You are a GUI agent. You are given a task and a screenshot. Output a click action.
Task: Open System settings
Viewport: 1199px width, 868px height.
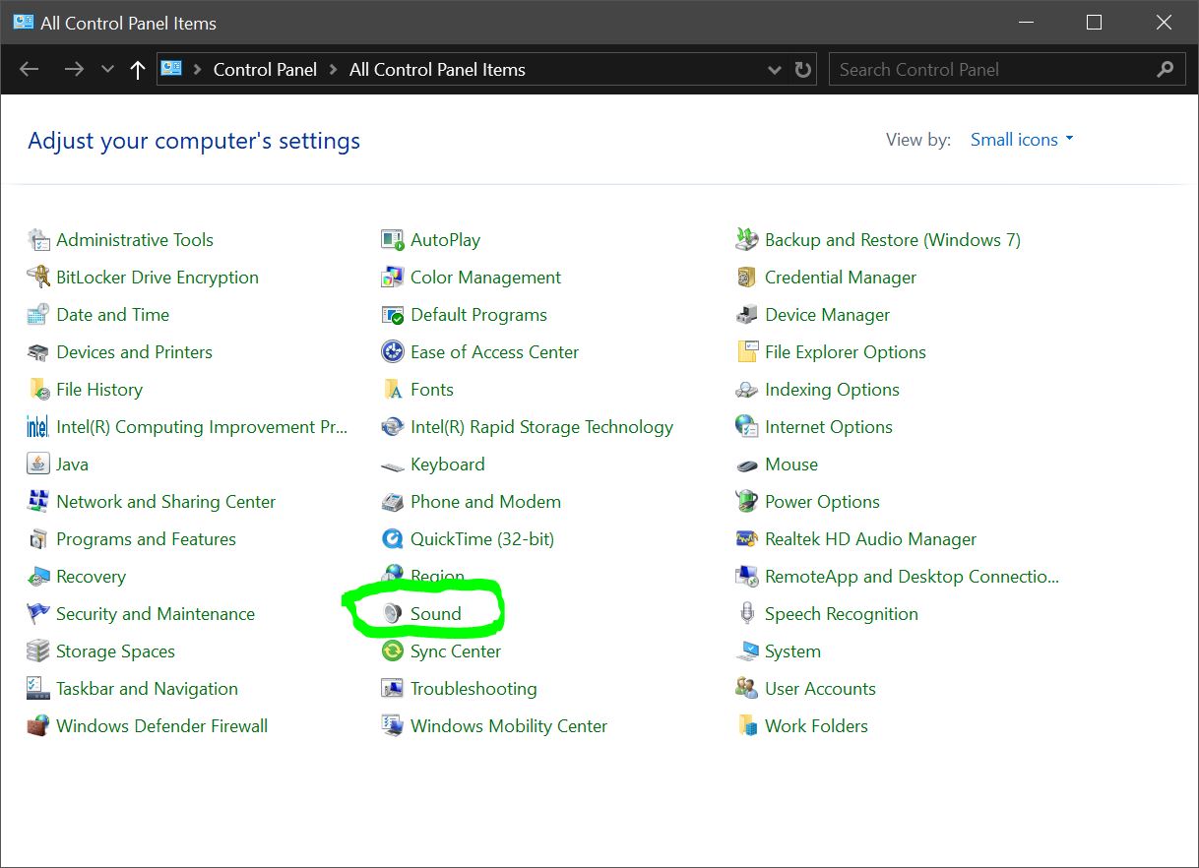click(792, 651)
